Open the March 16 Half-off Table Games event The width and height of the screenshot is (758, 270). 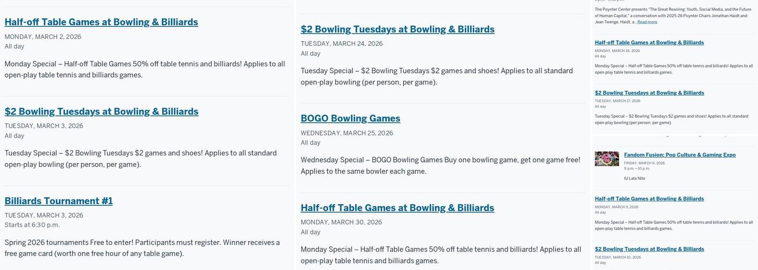[x=649, y=43]
